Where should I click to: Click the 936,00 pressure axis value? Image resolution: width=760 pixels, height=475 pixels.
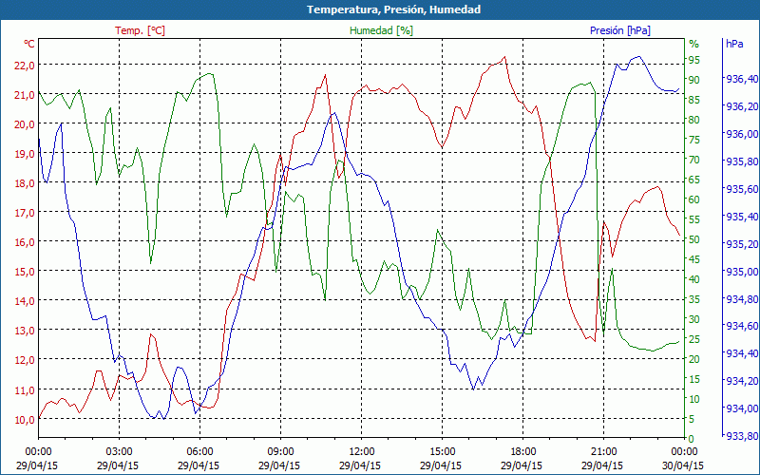[742, 134]
